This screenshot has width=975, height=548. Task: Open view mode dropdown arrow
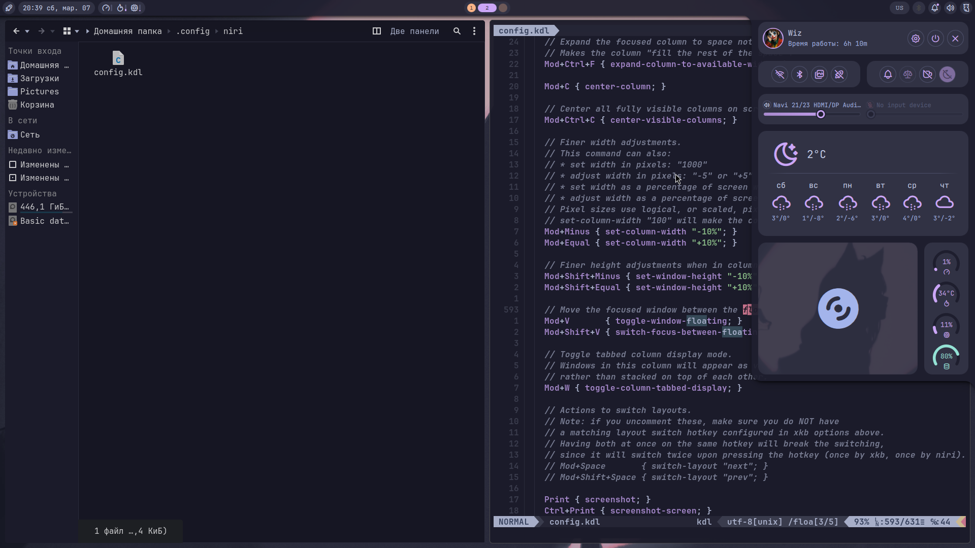[77, 31]
